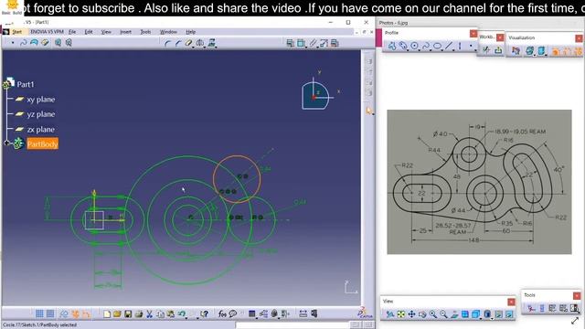Viewport: 585px width, 329px height.
Task: Select PartBody in the specification tree
Action: click(43, 144)
